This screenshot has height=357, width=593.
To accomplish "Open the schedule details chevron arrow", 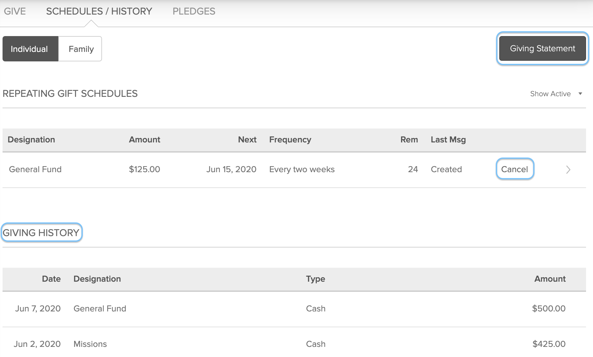I will [x=568, y=170].
